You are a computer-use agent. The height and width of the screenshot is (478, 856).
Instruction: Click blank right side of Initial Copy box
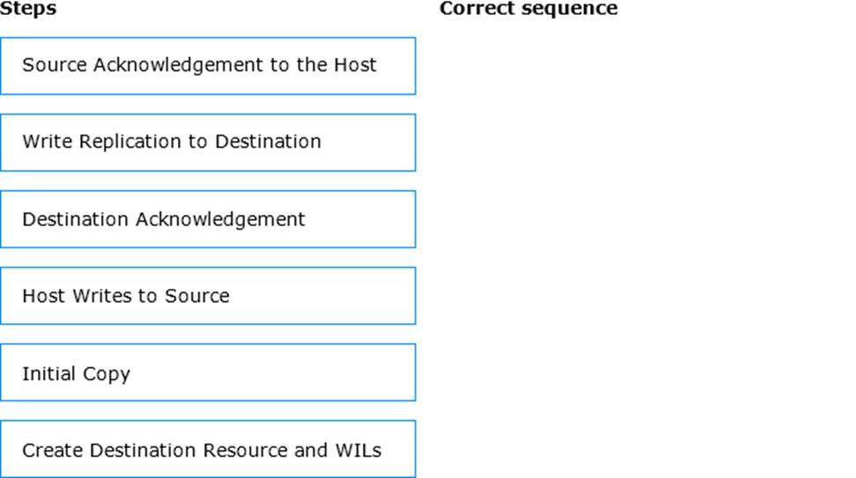pyautogui.click(x=273, y=372)
